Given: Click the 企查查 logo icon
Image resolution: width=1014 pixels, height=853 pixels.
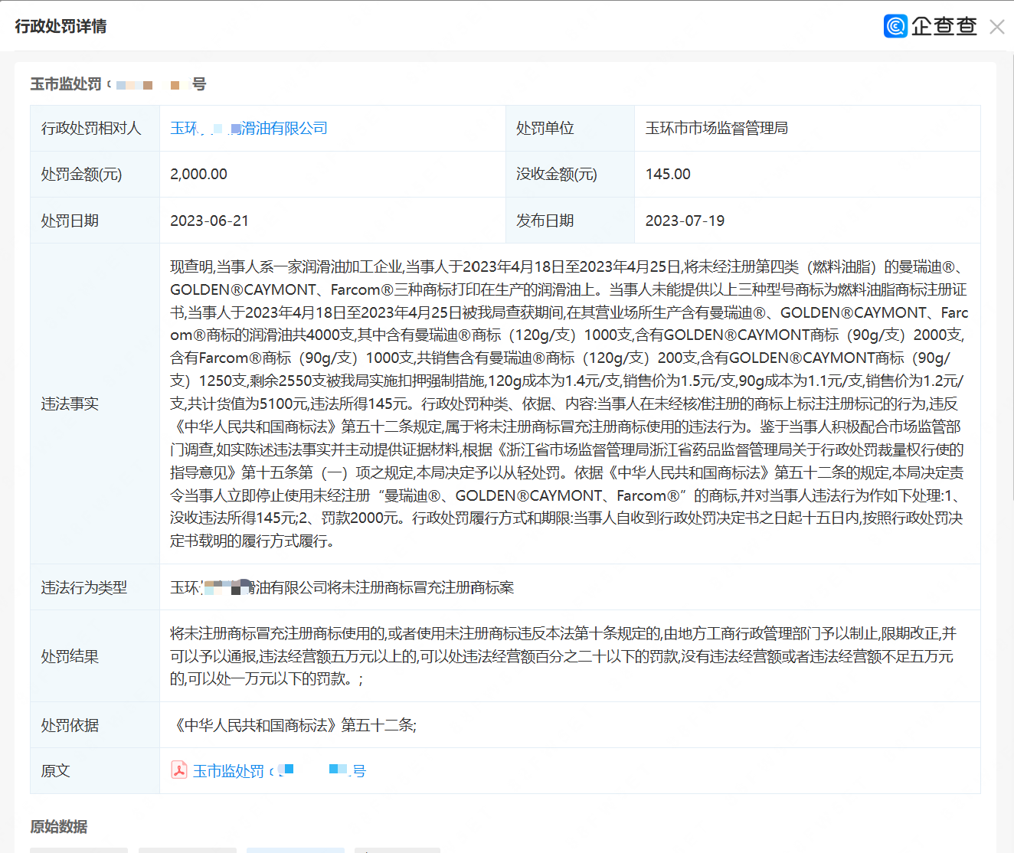Looking at the screenshot, I should (x=895, y=26).
